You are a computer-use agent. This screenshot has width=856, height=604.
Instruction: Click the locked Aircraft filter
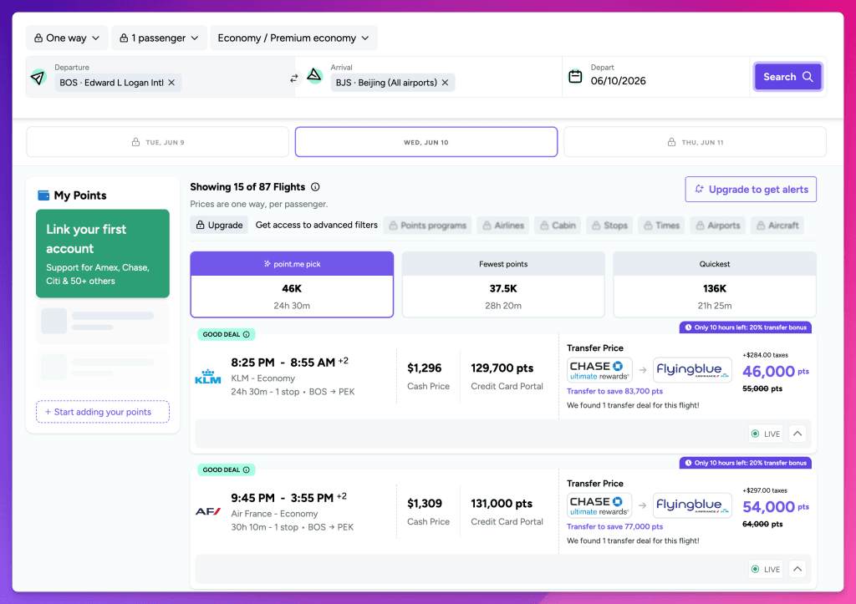click(777, 226)
